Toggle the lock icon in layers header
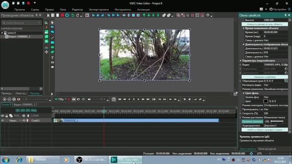Screen dimensions: 292x164 tap(7, 116)
